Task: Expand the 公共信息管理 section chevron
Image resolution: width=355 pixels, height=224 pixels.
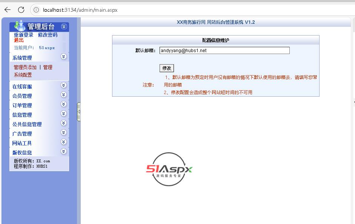Action: [64, 123]
